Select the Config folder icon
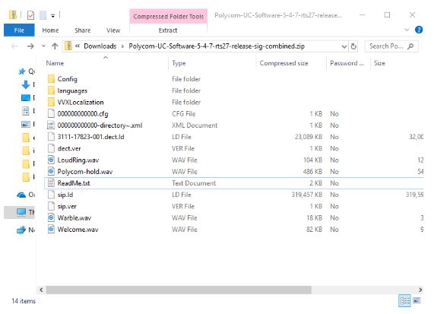The height and width of the screenshot is (314, 434). coord(51,79)
